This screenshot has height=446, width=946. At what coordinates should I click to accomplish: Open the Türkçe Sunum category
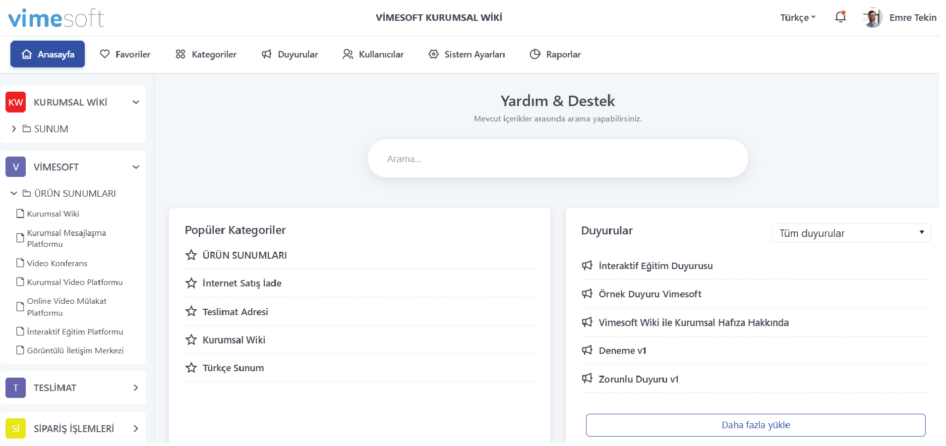tap(234, 368)
